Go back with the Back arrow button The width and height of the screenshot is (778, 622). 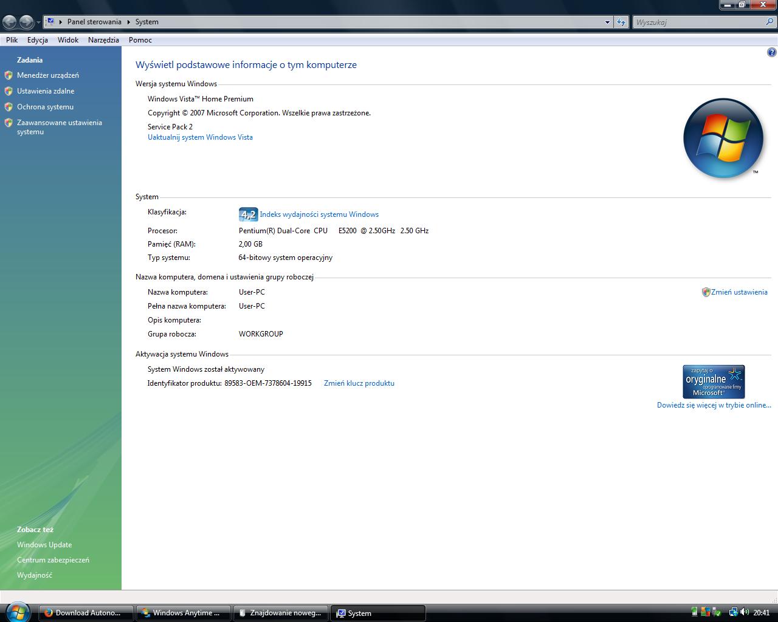tap(9, 22)
